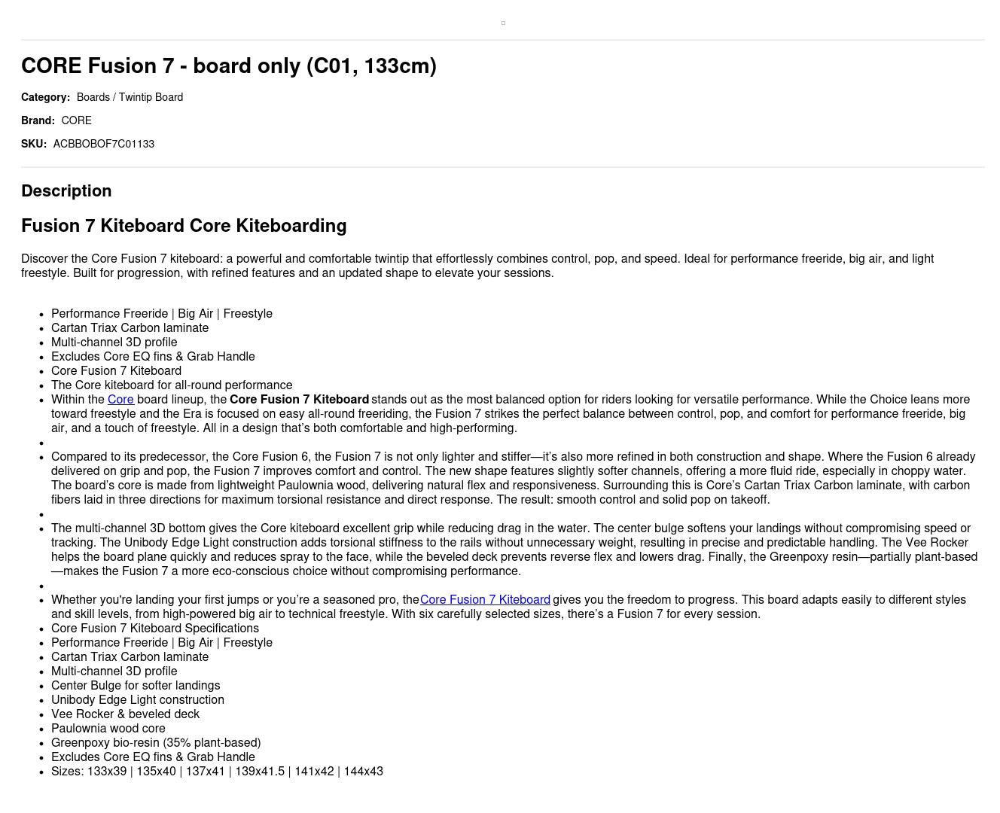Click the 'SKU:' label
Image resolution: width=1000 pixels, height=813 pixels.
34,144
